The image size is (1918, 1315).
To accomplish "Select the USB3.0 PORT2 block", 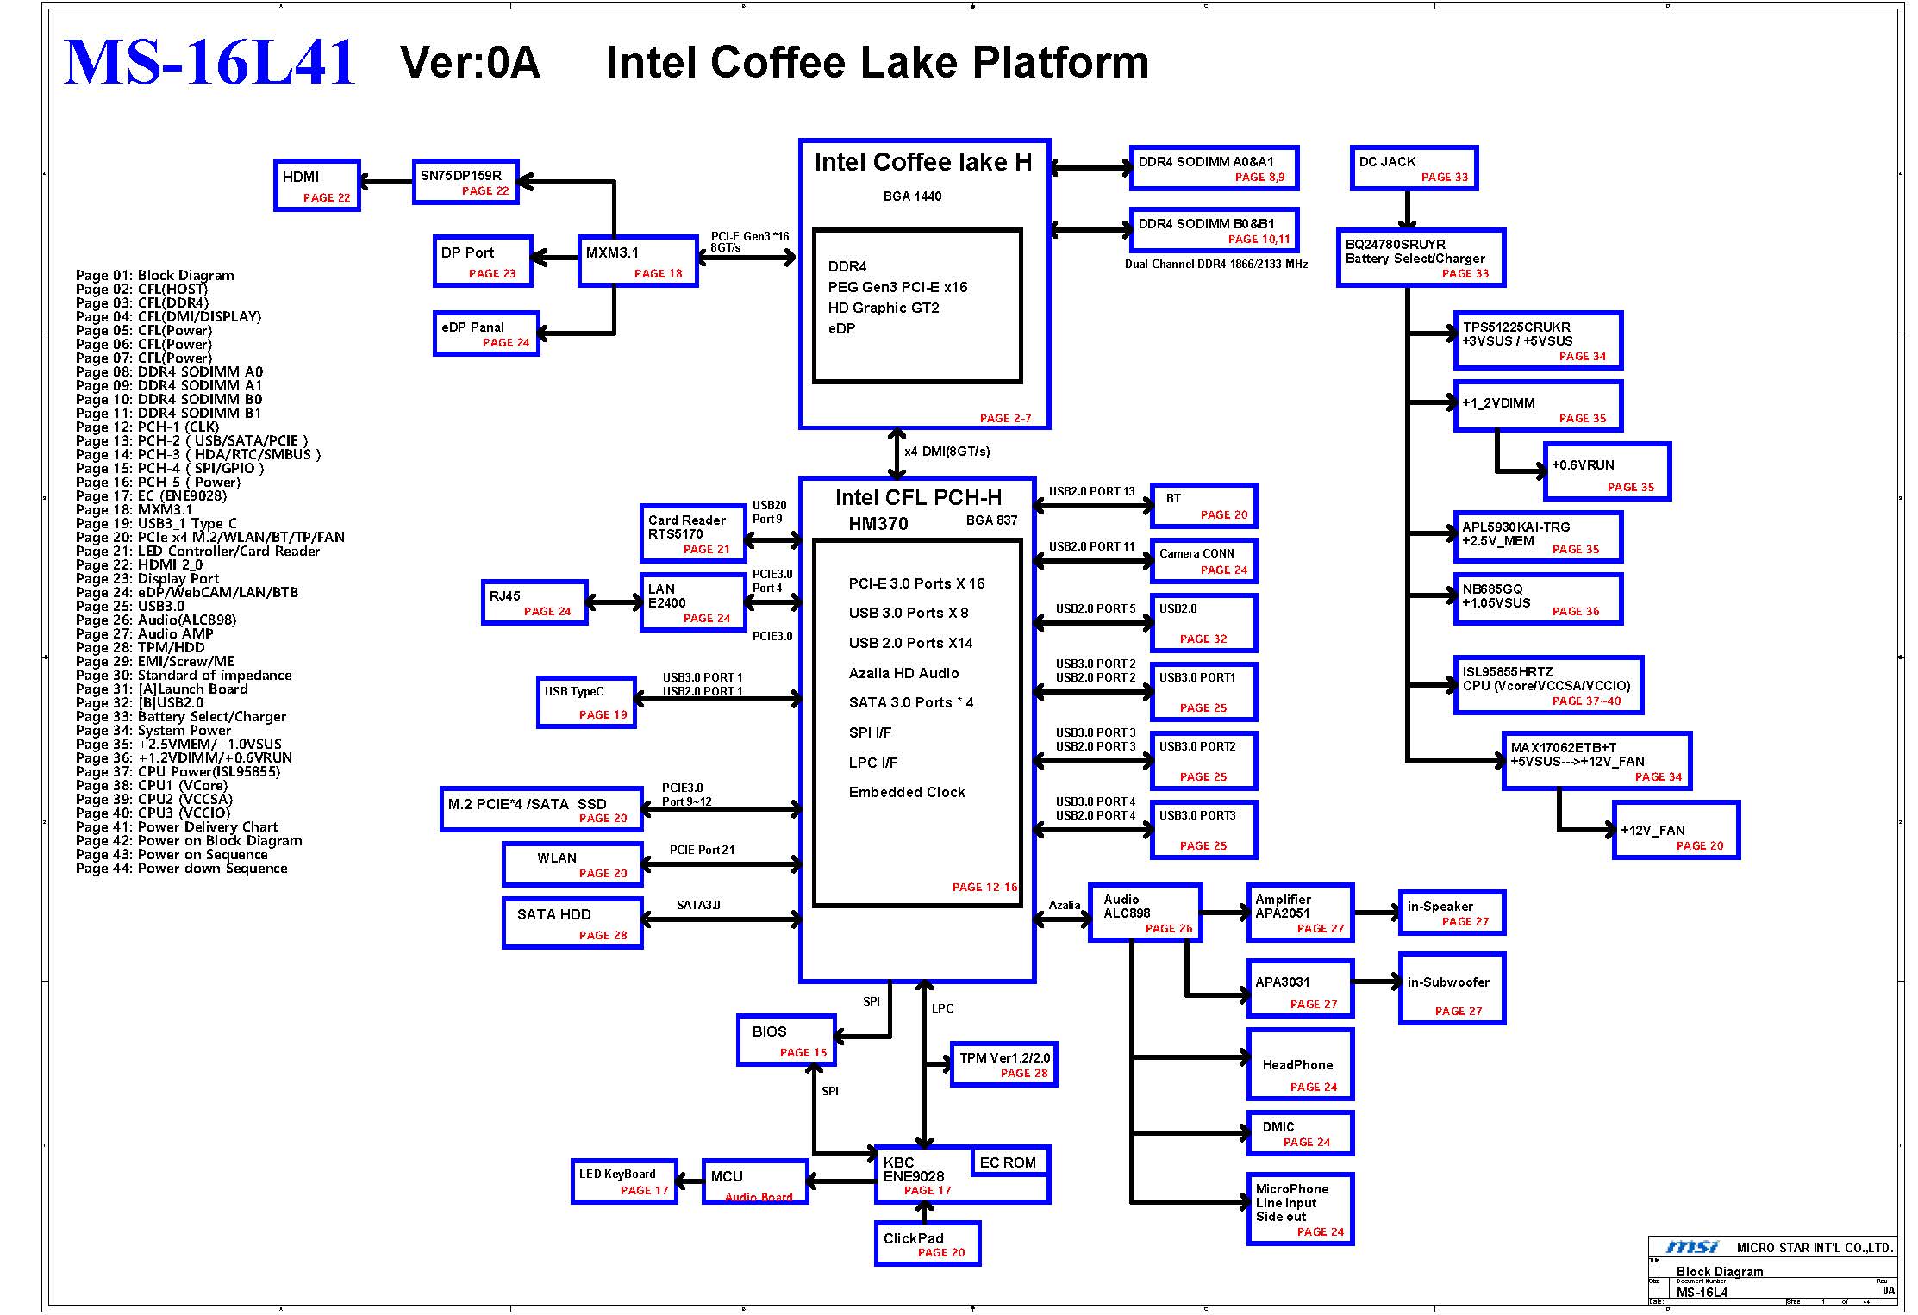I will click(x=1204, y=761).
